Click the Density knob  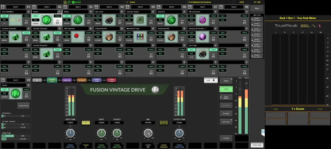117,133
